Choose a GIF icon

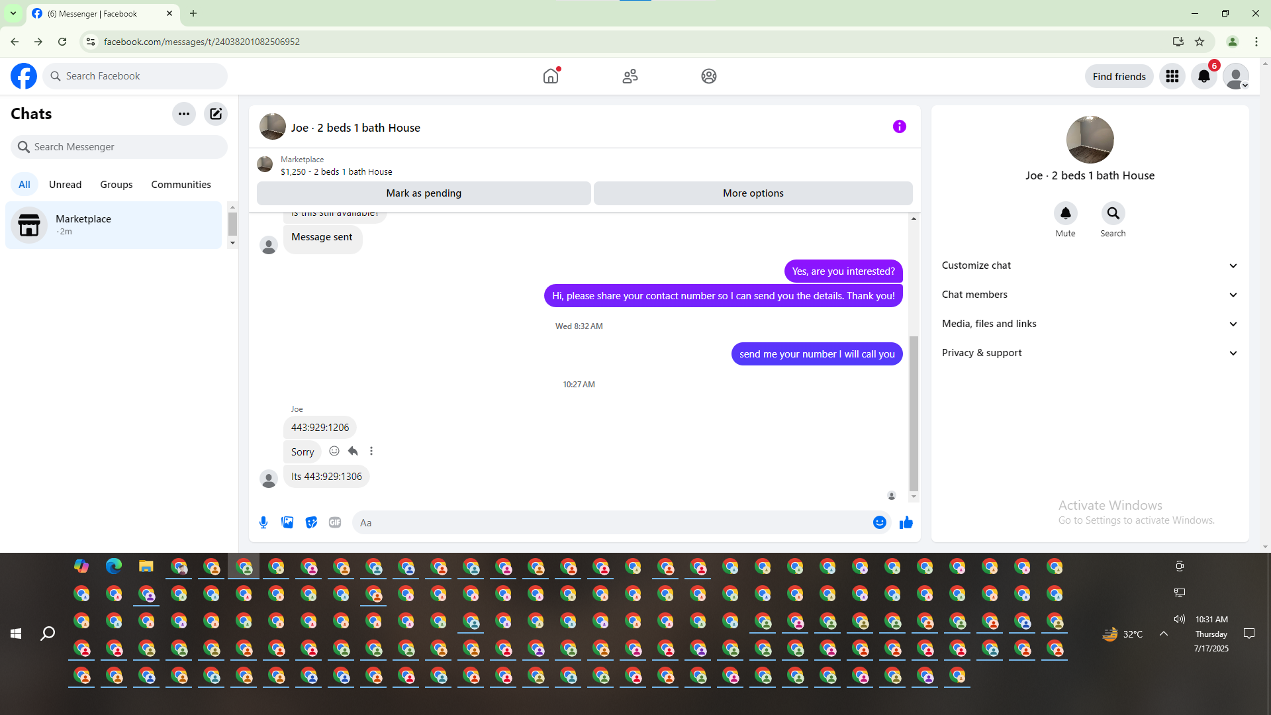click(x=335, y=522)
